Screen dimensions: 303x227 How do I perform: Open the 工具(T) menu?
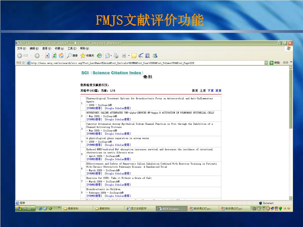click(x=72, y=48)
